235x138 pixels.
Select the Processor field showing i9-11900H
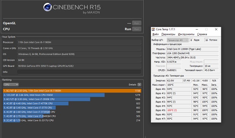pyautogui.click(x=79, y=42)
